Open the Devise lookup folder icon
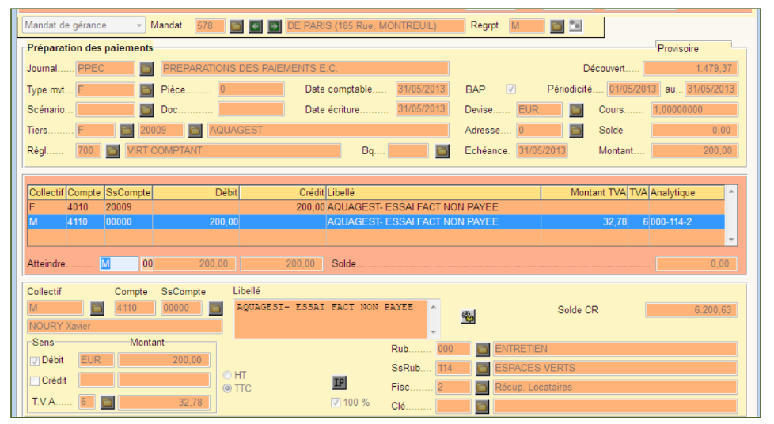 tap(576, 110)
